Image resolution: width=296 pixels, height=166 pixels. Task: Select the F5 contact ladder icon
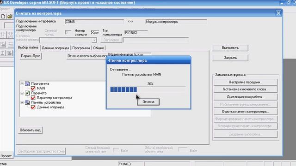click(x=3, y=35)
